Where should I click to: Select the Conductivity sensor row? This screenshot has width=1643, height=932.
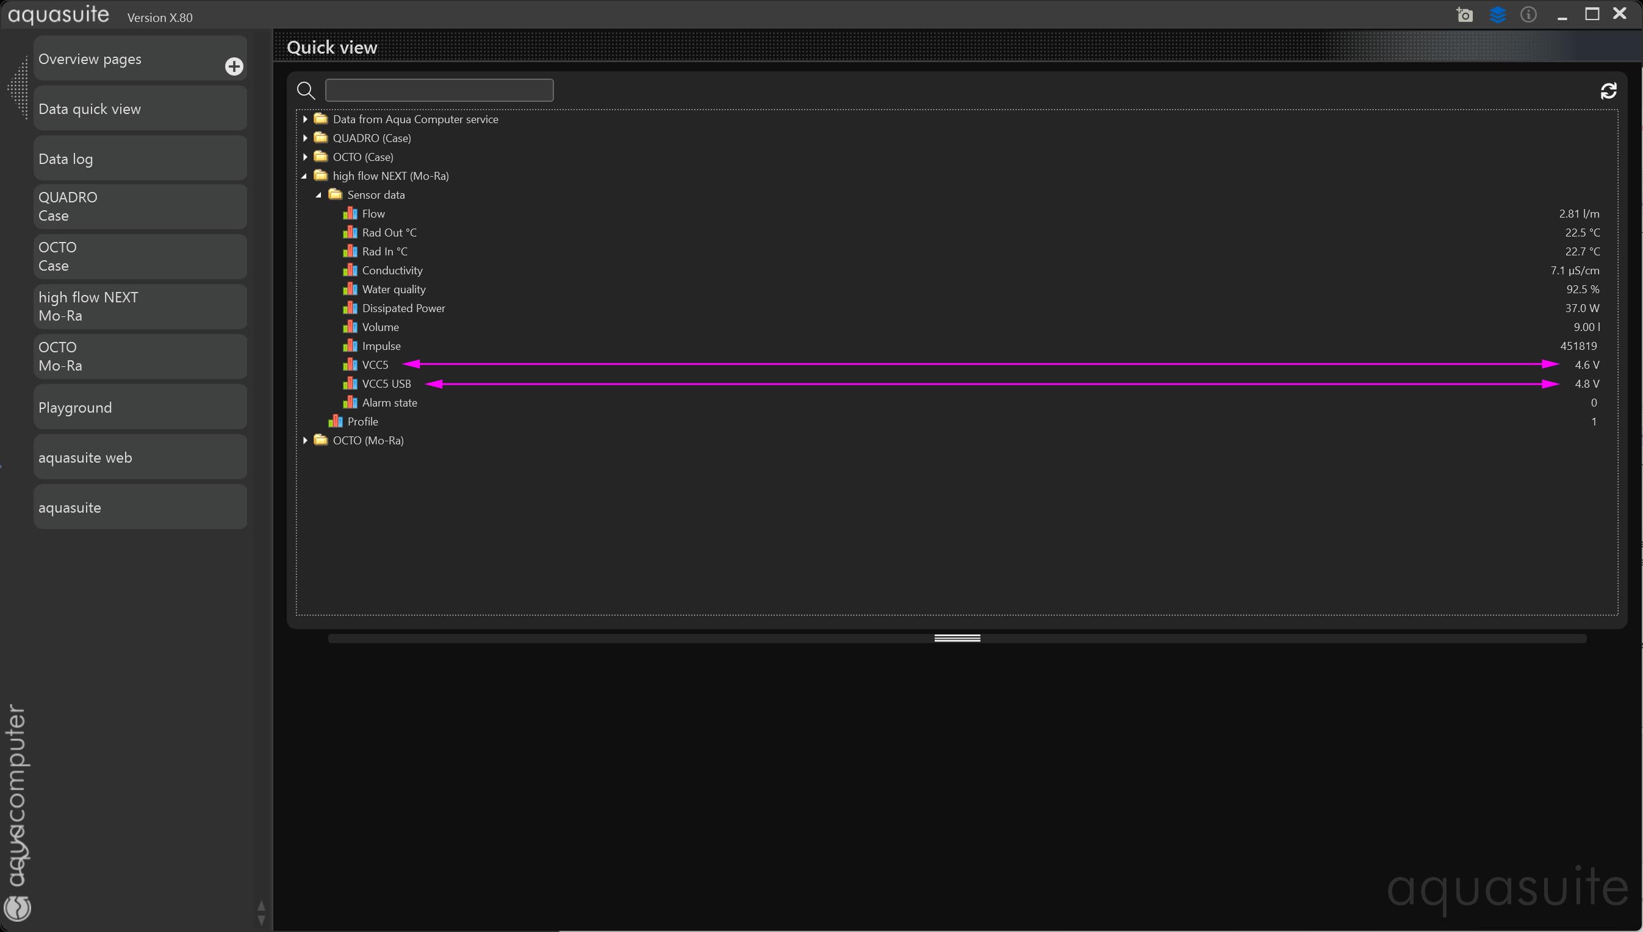click(392, 270)
